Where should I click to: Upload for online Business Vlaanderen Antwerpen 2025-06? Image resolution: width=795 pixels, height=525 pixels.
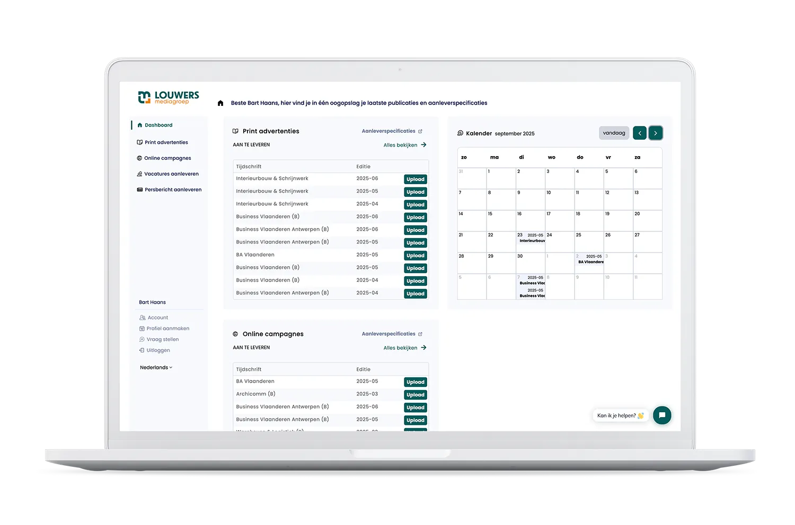coord(416,408)
